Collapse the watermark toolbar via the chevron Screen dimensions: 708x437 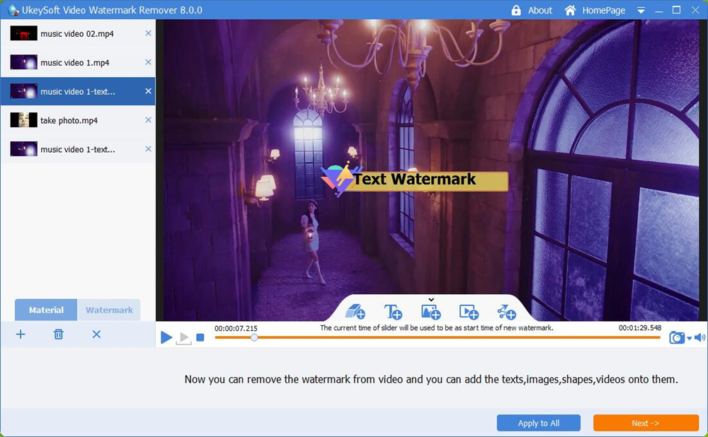431,299
